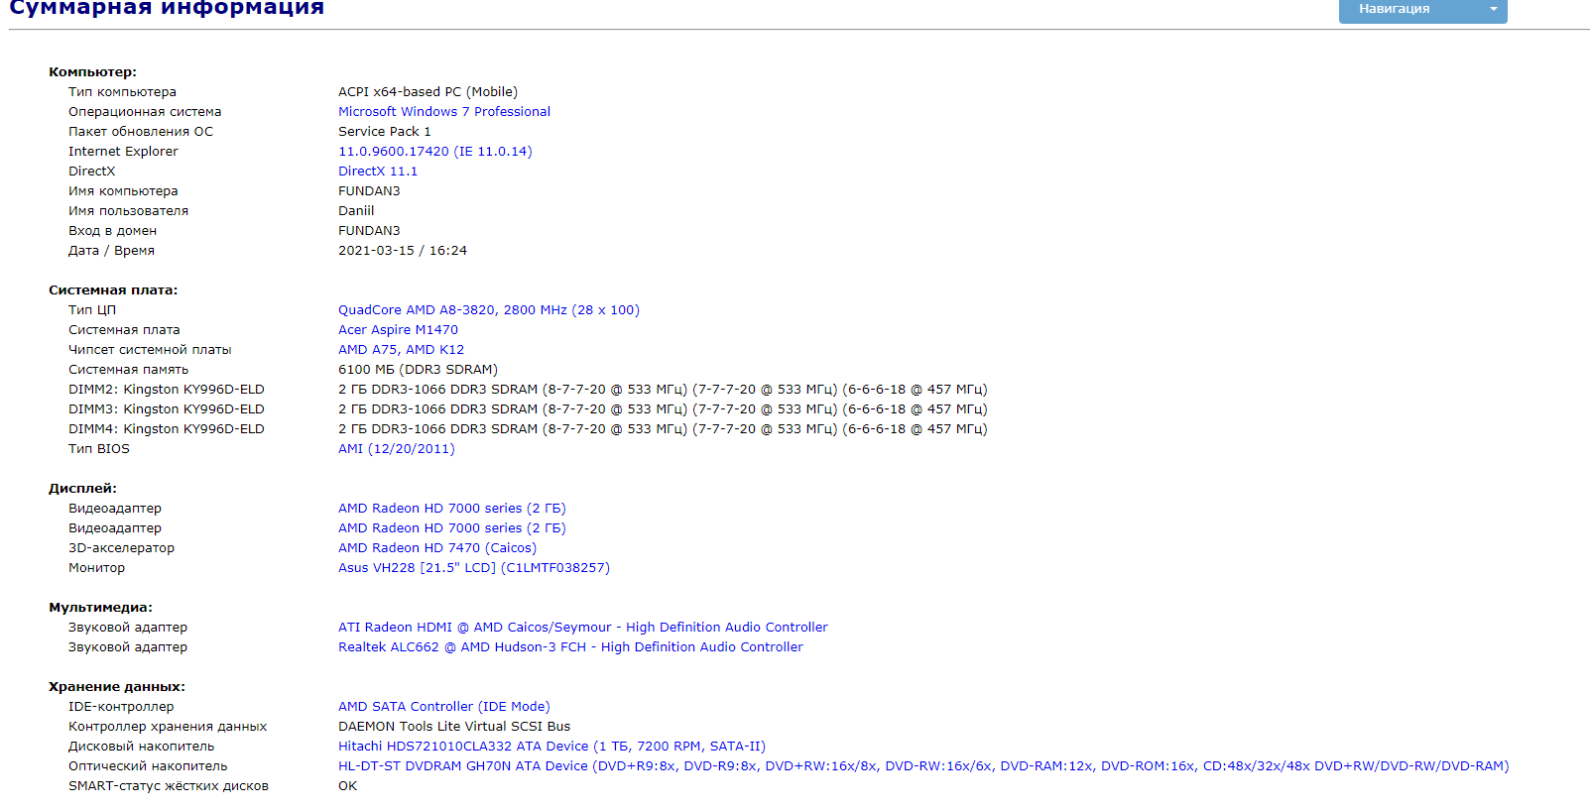Open the Acer Aspire M1470 motherboard link
The width and height of the screenshot is (1590, 809).
(398, 330)
